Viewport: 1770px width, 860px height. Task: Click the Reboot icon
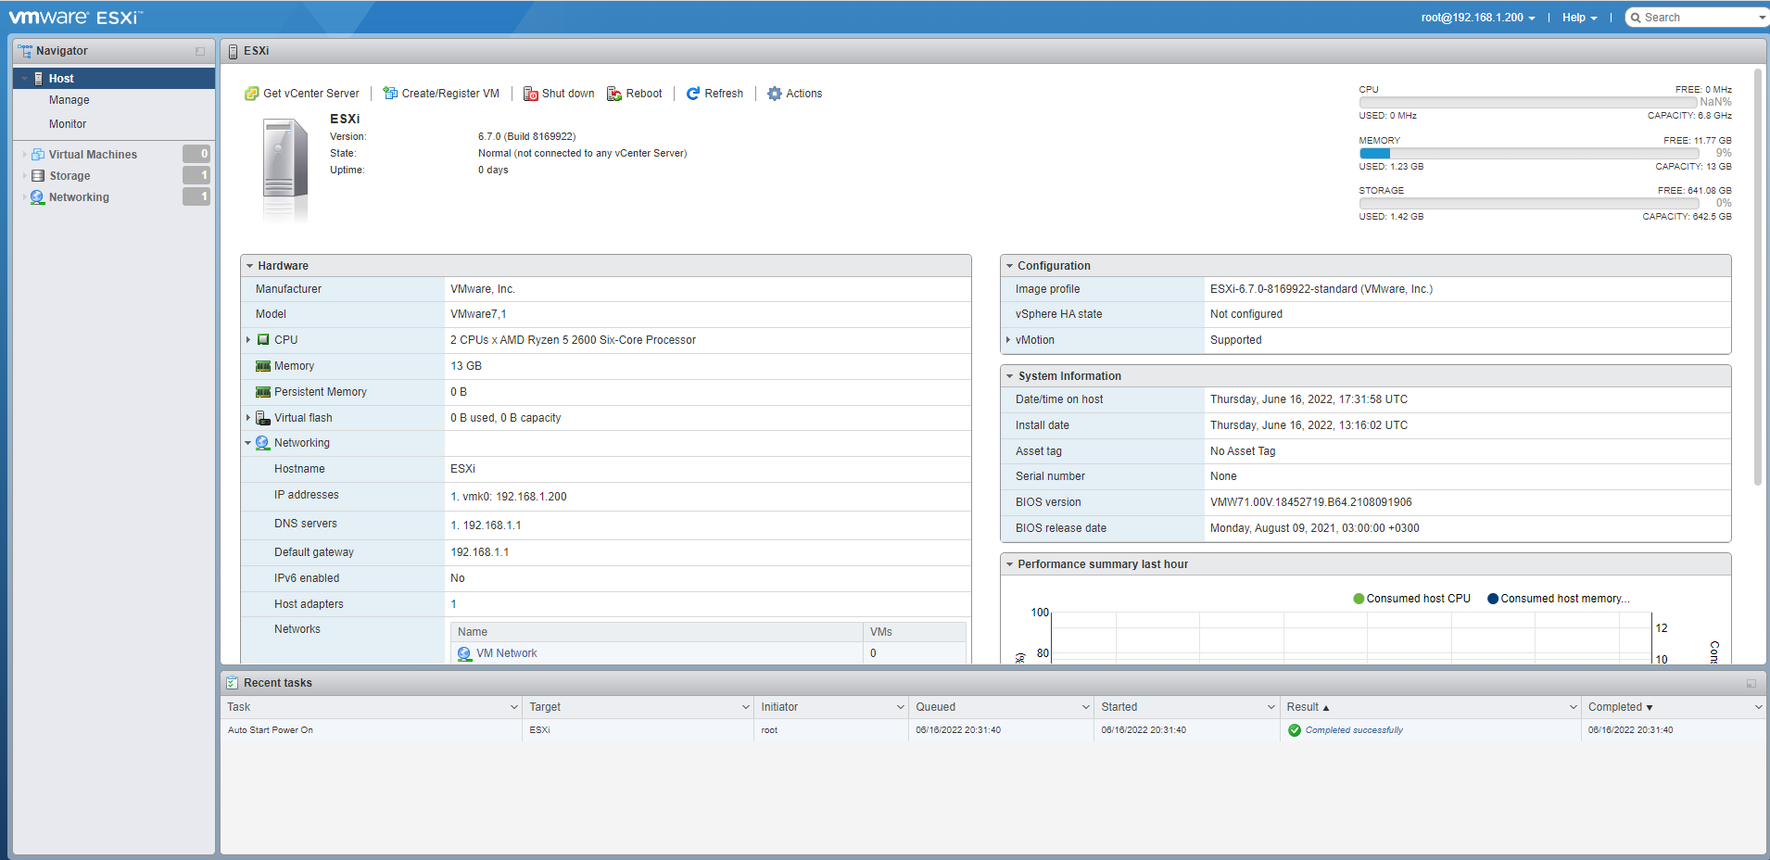614,94
